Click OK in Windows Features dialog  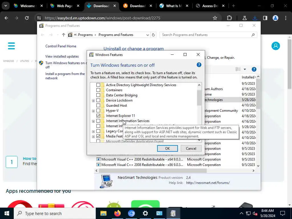(167, 148)
